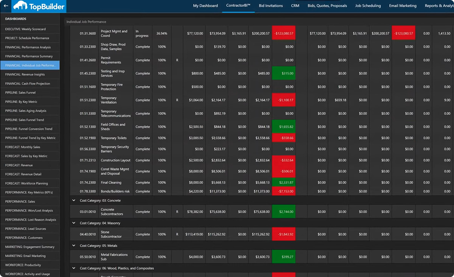Click the back arrow icon

pyautogui.click(x=6, y=6)
